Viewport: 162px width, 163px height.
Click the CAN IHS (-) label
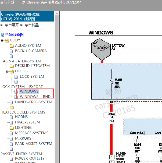coord(138,133)
